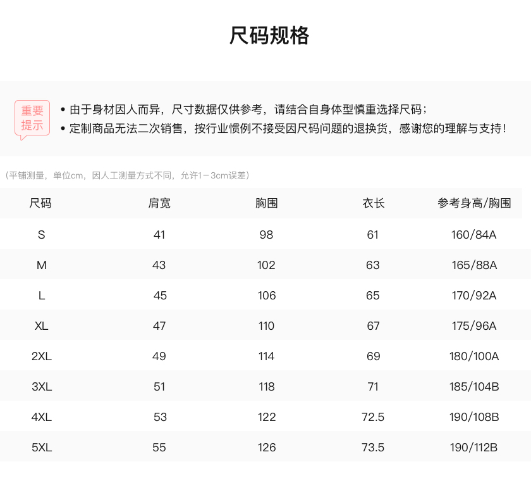
Task: Select the 尺码规格 title heading
Action: coord(269,35)
